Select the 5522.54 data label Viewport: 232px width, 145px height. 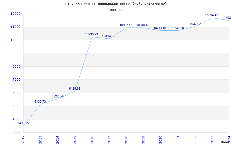pos(57,96)
